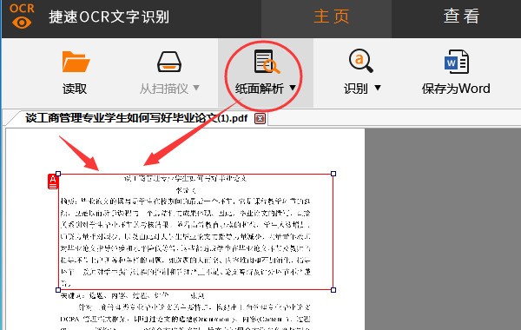Click the 捷速OCR文字识别 title text
The width and height of the screenshot is (521, 330).
coord(109,16)
